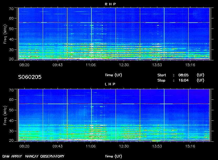The width and height of the screenshot is (218, 160).
Task: Click the 09:43 tick label under LHP plot
Action: (x=58, y=146)
